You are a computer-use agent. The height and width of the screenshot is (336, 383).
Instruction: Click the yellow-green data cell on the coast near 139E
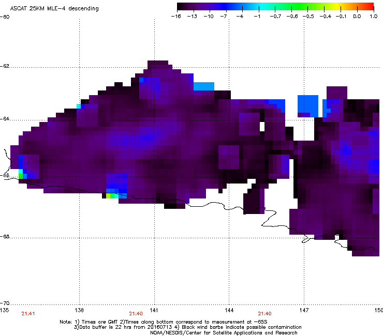point(108,196)
